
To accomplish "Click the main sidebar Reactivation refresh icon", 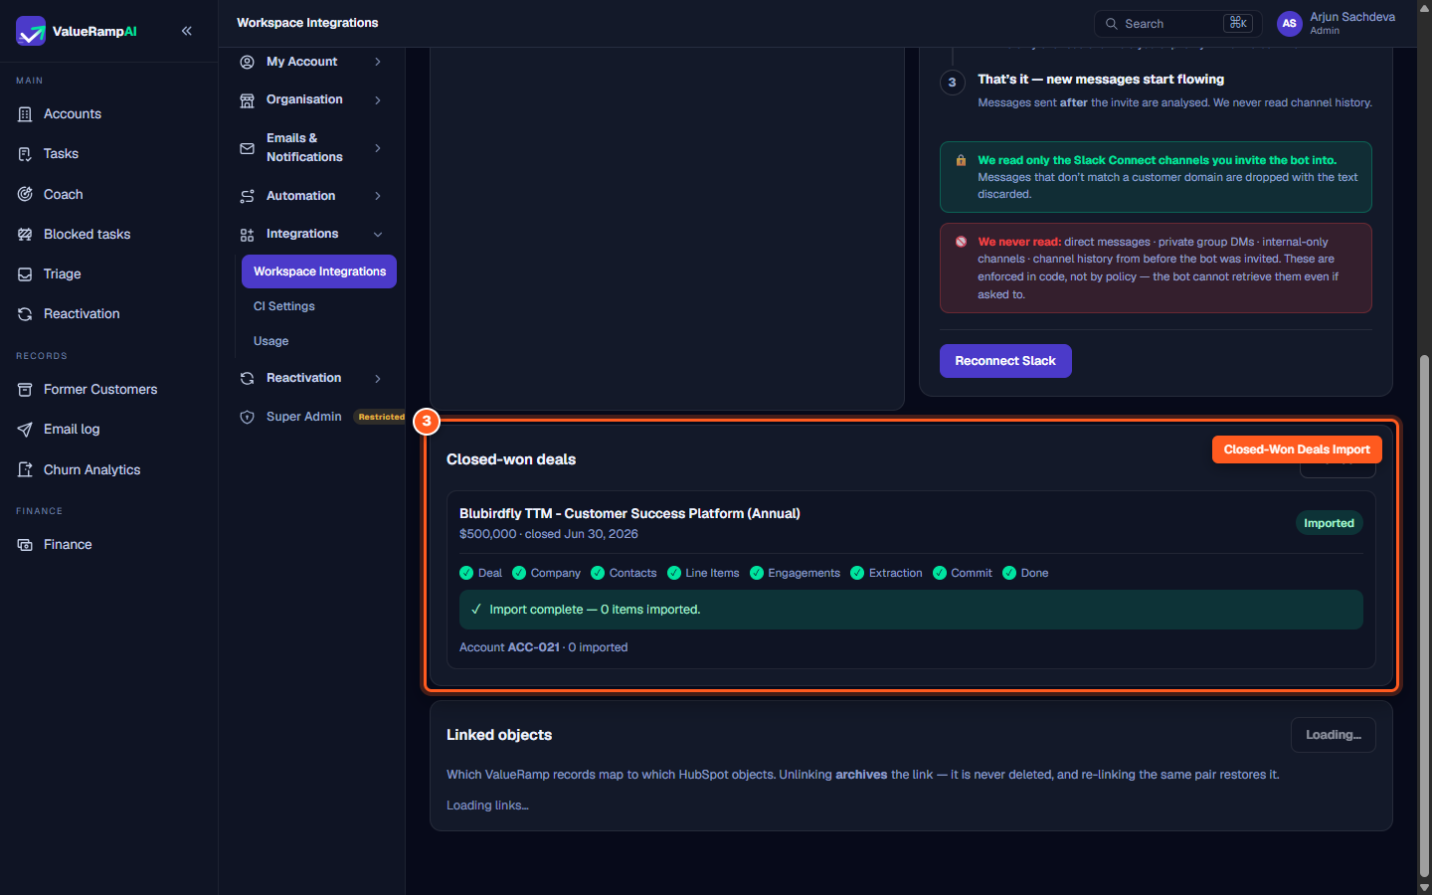I will [25, 313].
